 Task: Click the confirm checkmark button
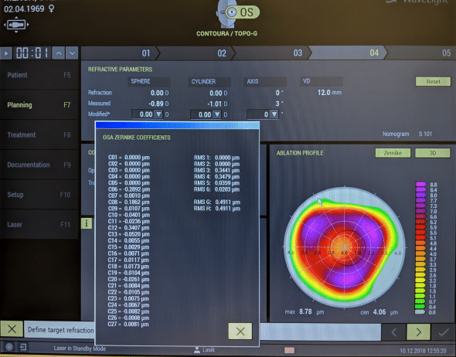click(443, 332)
